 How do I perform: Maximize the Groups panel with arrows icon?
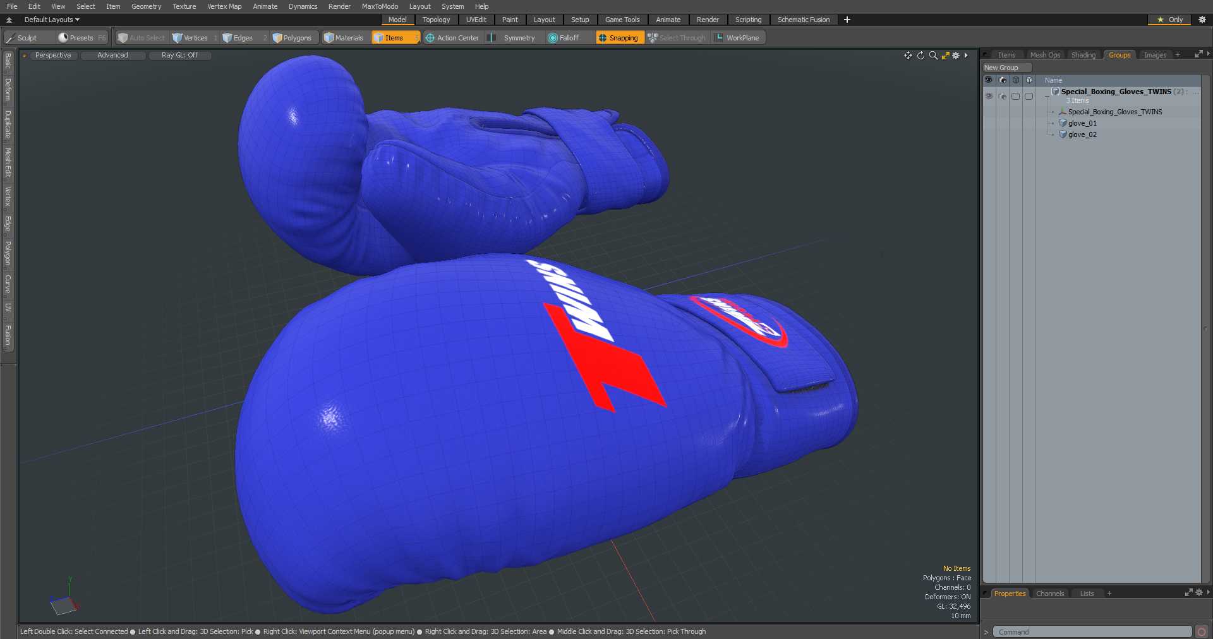[1198, 54]
